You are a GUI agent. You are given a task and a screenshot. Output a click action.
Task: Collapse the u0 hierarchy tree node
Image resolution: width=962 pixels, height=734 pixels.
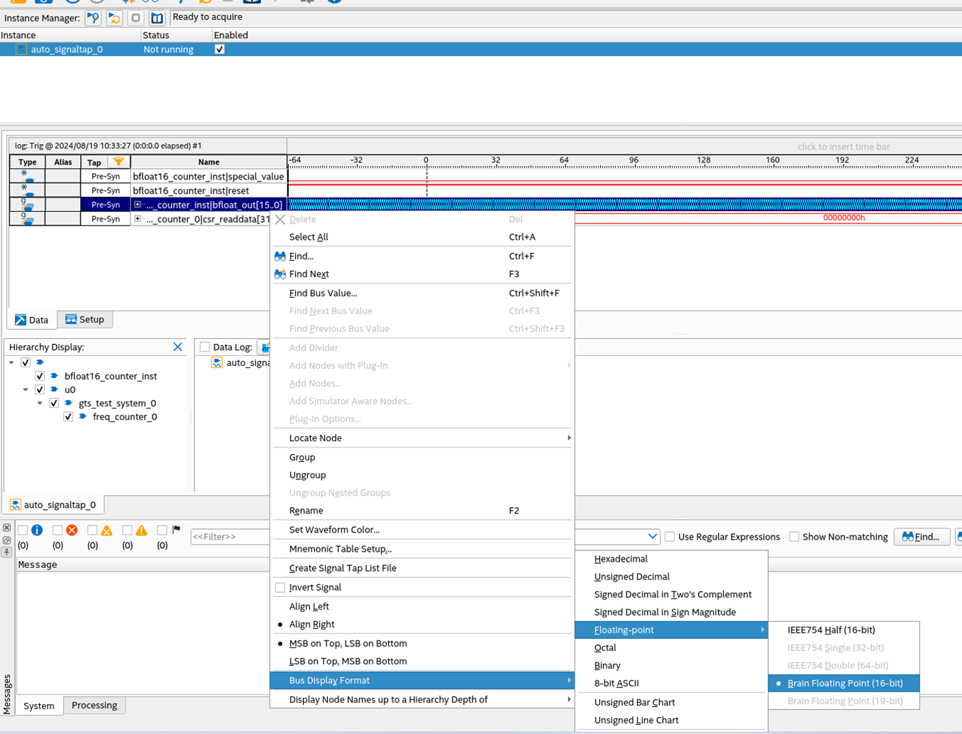26,389
